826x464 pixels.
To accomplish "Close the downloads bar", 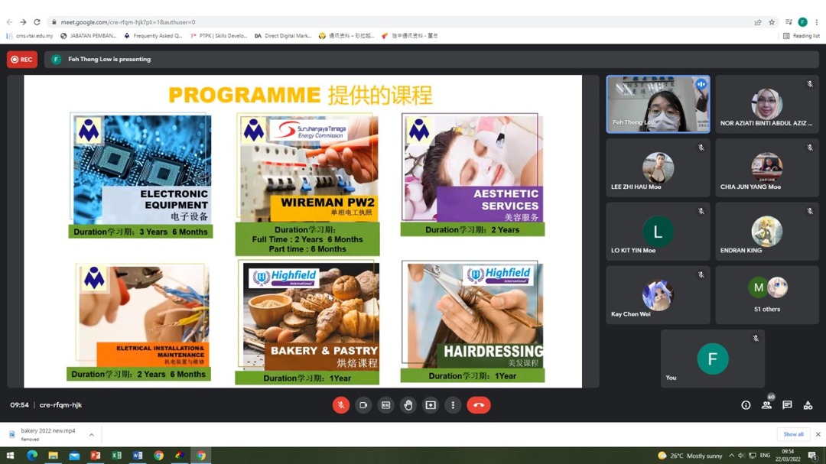I will [x=818, y=434].
